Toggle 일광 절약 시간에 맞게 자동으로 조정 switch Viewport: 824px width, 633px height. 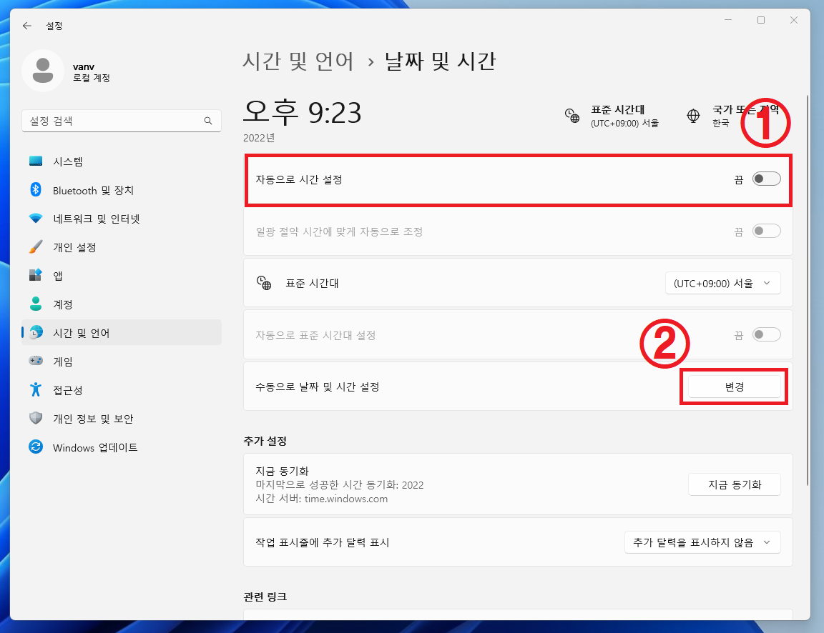pos(766,231)
